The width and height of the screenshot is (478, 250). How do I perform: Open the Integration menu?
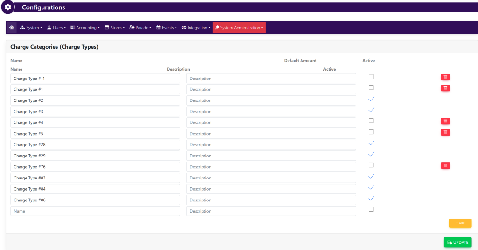tap(196, 28)
